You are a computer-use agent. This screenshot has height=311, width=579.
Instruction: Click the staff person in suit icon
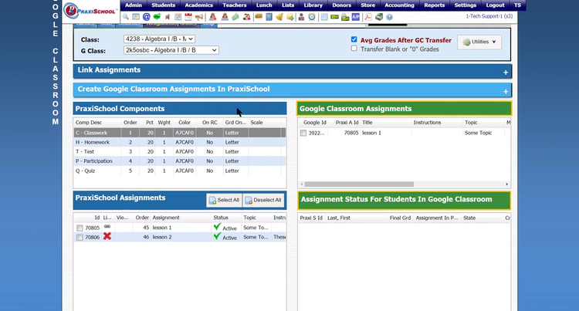click(301, 17)
